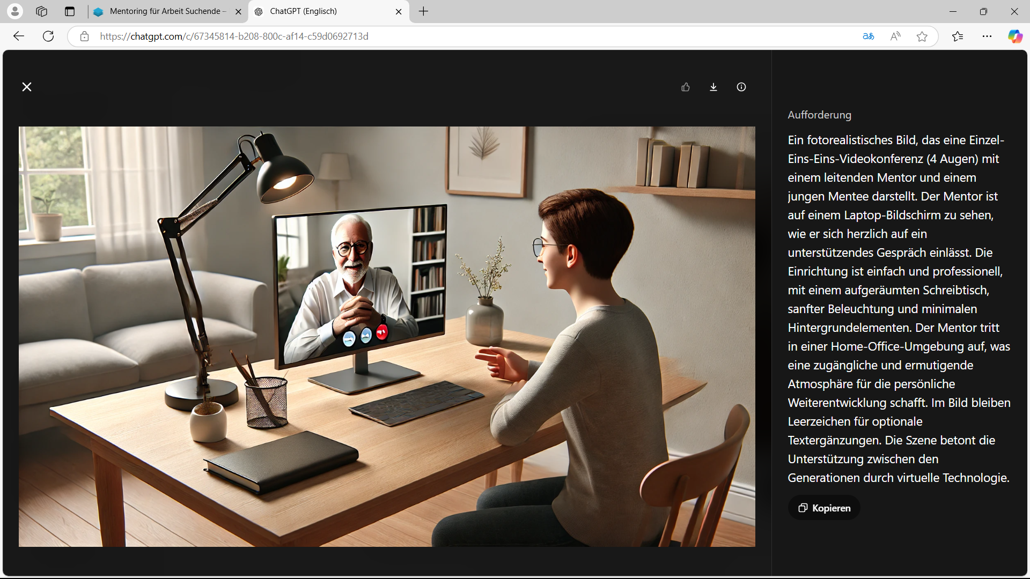The height and width of the screenshot is (579, 1030).
Task: Open the translate page options
Action: (x=868, y=36)
